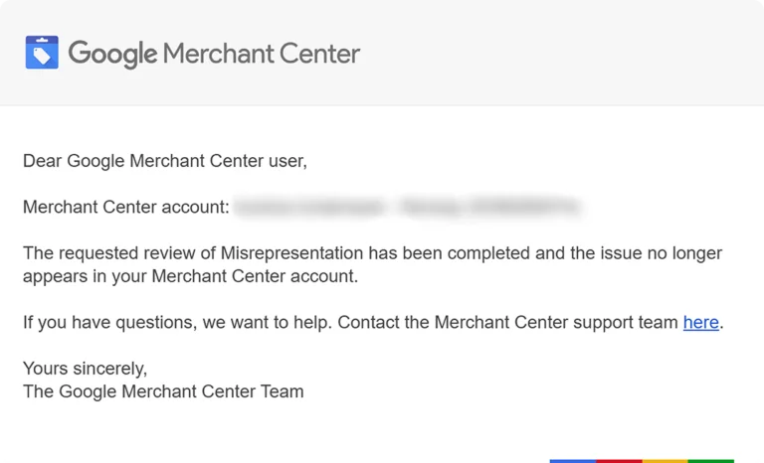Click the Google wordmark in the header
764x463 pixels.
point(112,53)
